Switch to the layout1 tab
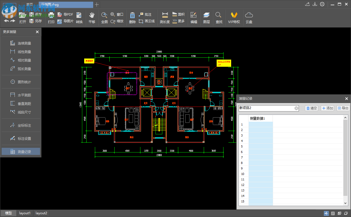The width and height of the screenshot is (351, 217). pyautogui.click(x=25, y=213)
